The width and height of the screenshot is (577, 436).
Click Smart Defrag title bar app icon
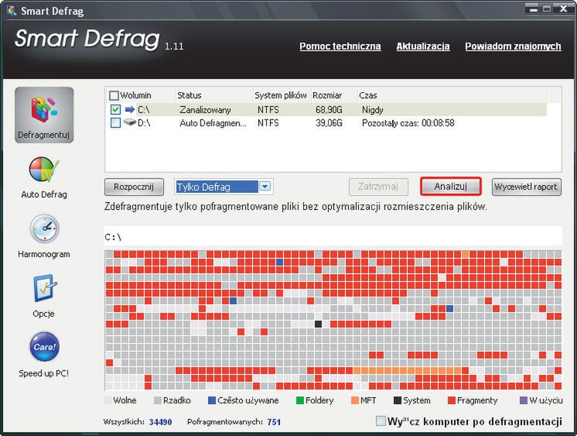pos(12,11)
